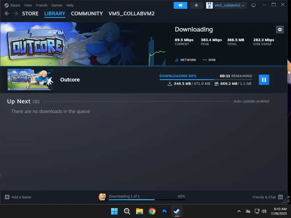Click the cloud sync tray icon
Viewport: 291px width, 218px height.
click(248, 211)
